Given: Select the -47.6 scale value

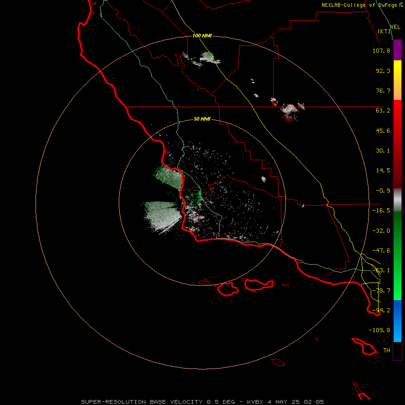Looking at the screenshot, I should point(381,251).
